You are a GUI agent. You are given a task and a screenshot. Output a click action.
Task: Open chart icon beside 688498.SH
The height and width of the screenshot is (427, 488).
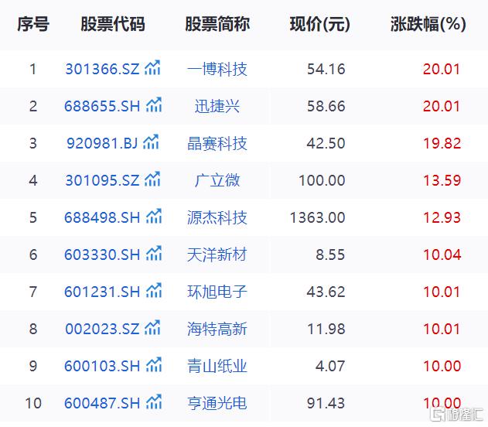click(x=154, y=216)
